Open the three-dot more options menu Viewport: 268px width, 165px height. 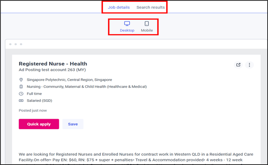coord(249,65)
